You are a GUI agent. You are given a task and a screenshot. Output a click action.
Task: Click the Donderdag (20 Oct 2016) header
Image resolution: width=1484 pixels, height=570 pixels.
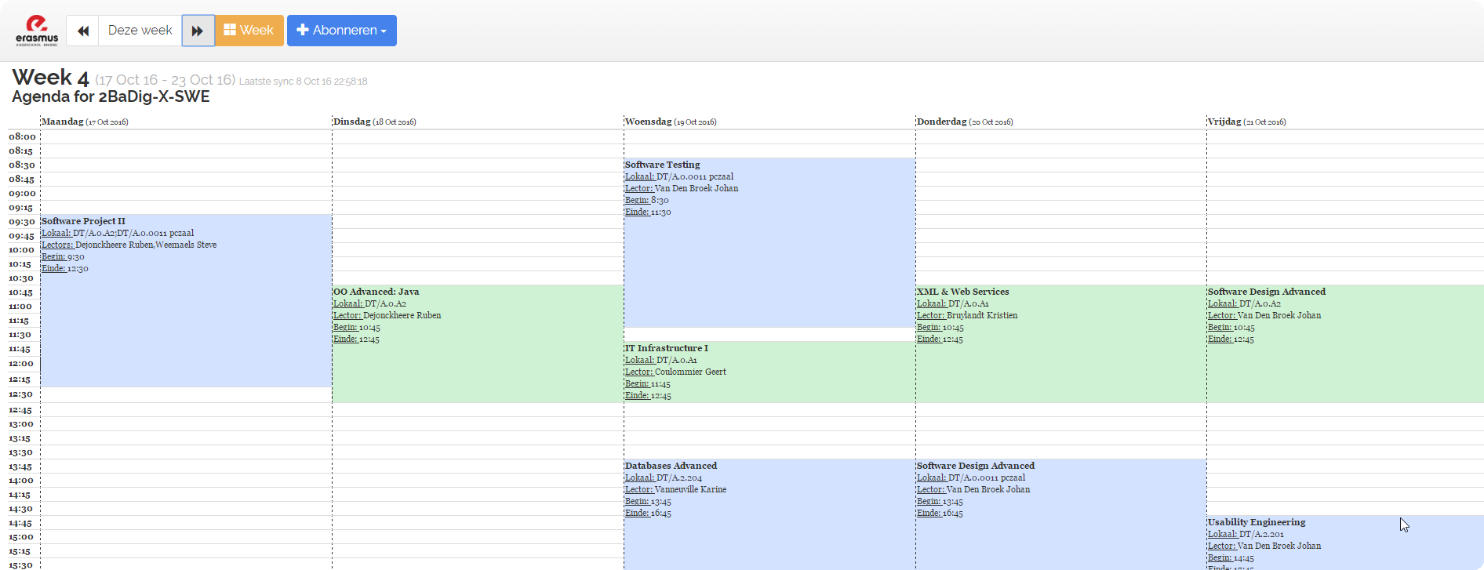pos(965,122)
